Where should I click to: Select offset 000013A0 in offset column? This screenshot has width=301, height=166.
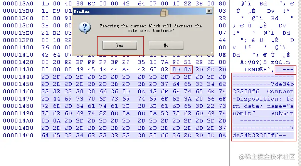pos(18,3)
